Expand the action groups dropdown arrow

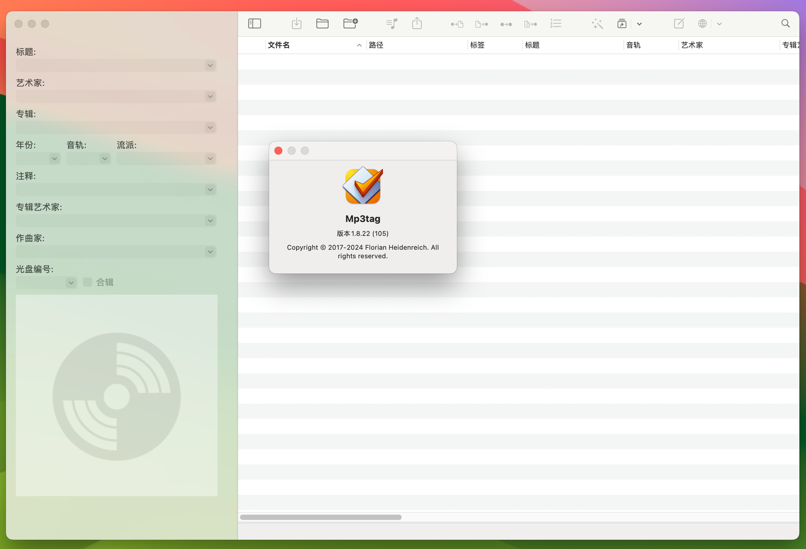pos(639,24)
